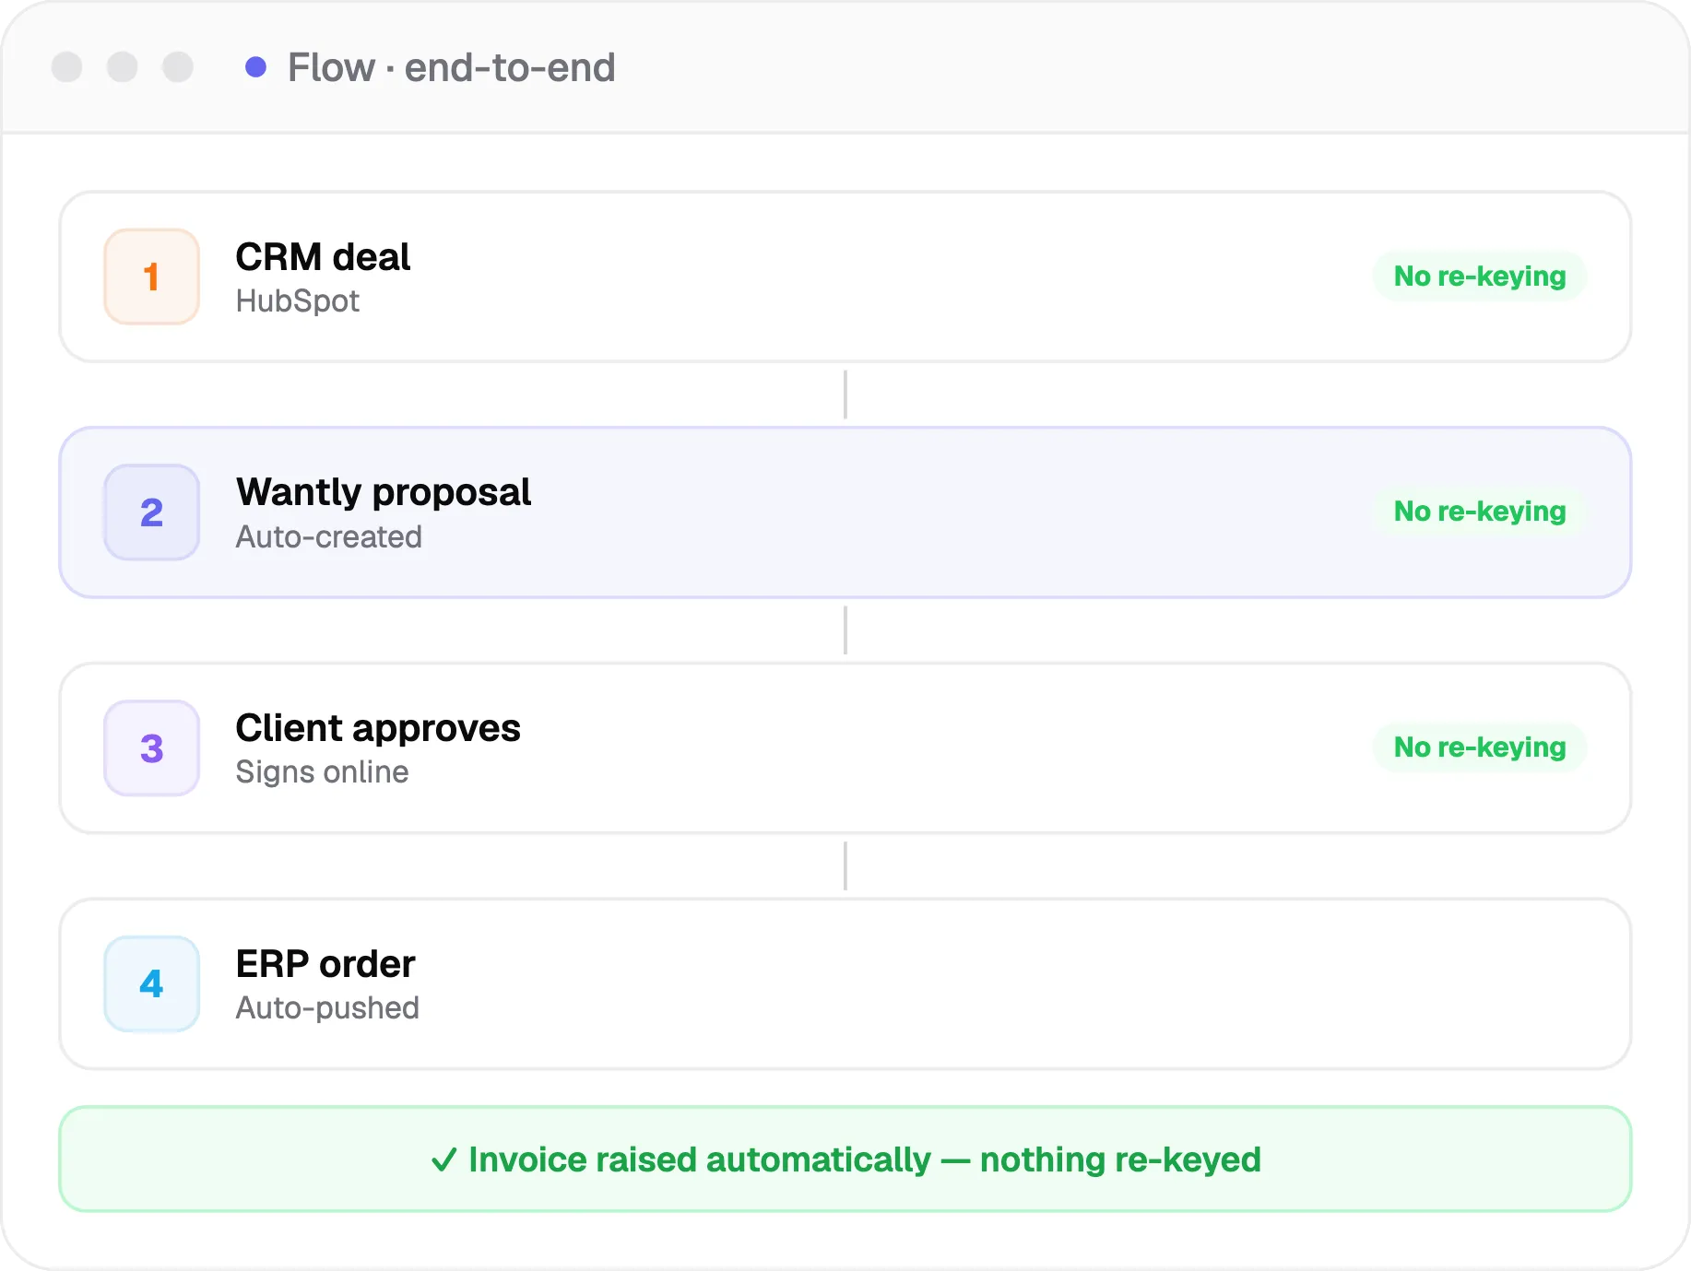Click No re-keying badge on Wantly proposal
The image size is (1691, 1271).
pyautogui.click(x=1480, y=512)
